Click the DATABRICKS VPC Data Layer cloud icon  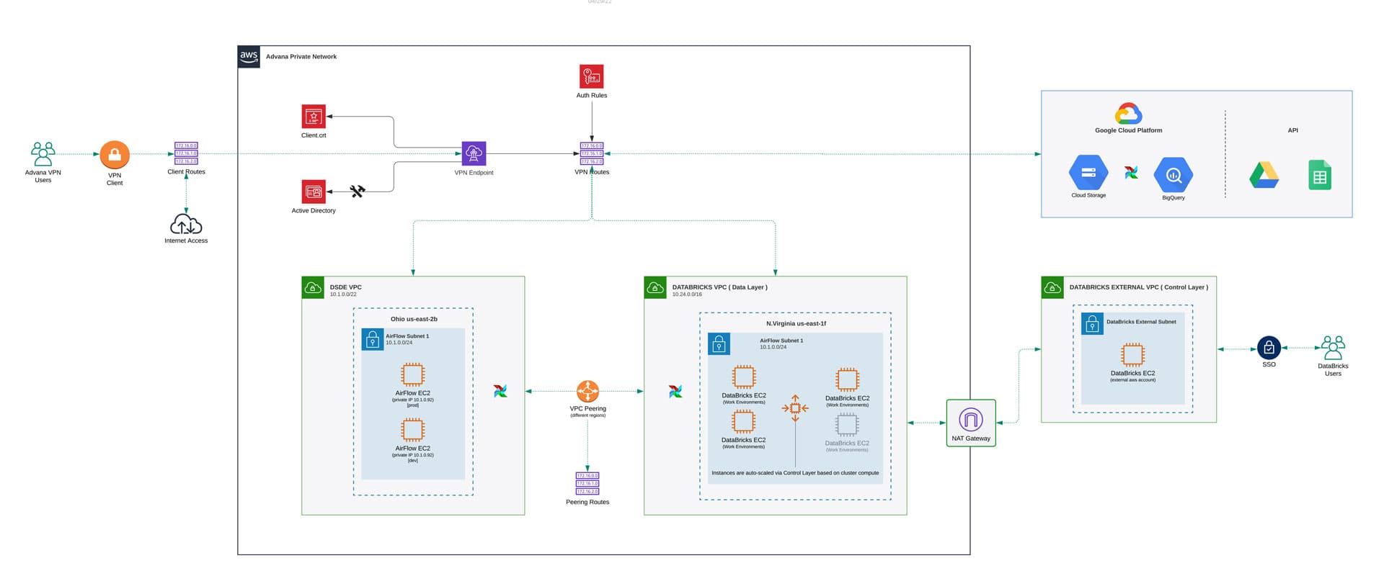655,288
